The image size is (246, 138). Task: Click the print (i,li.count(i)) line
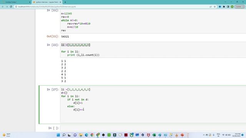[83, 55]
